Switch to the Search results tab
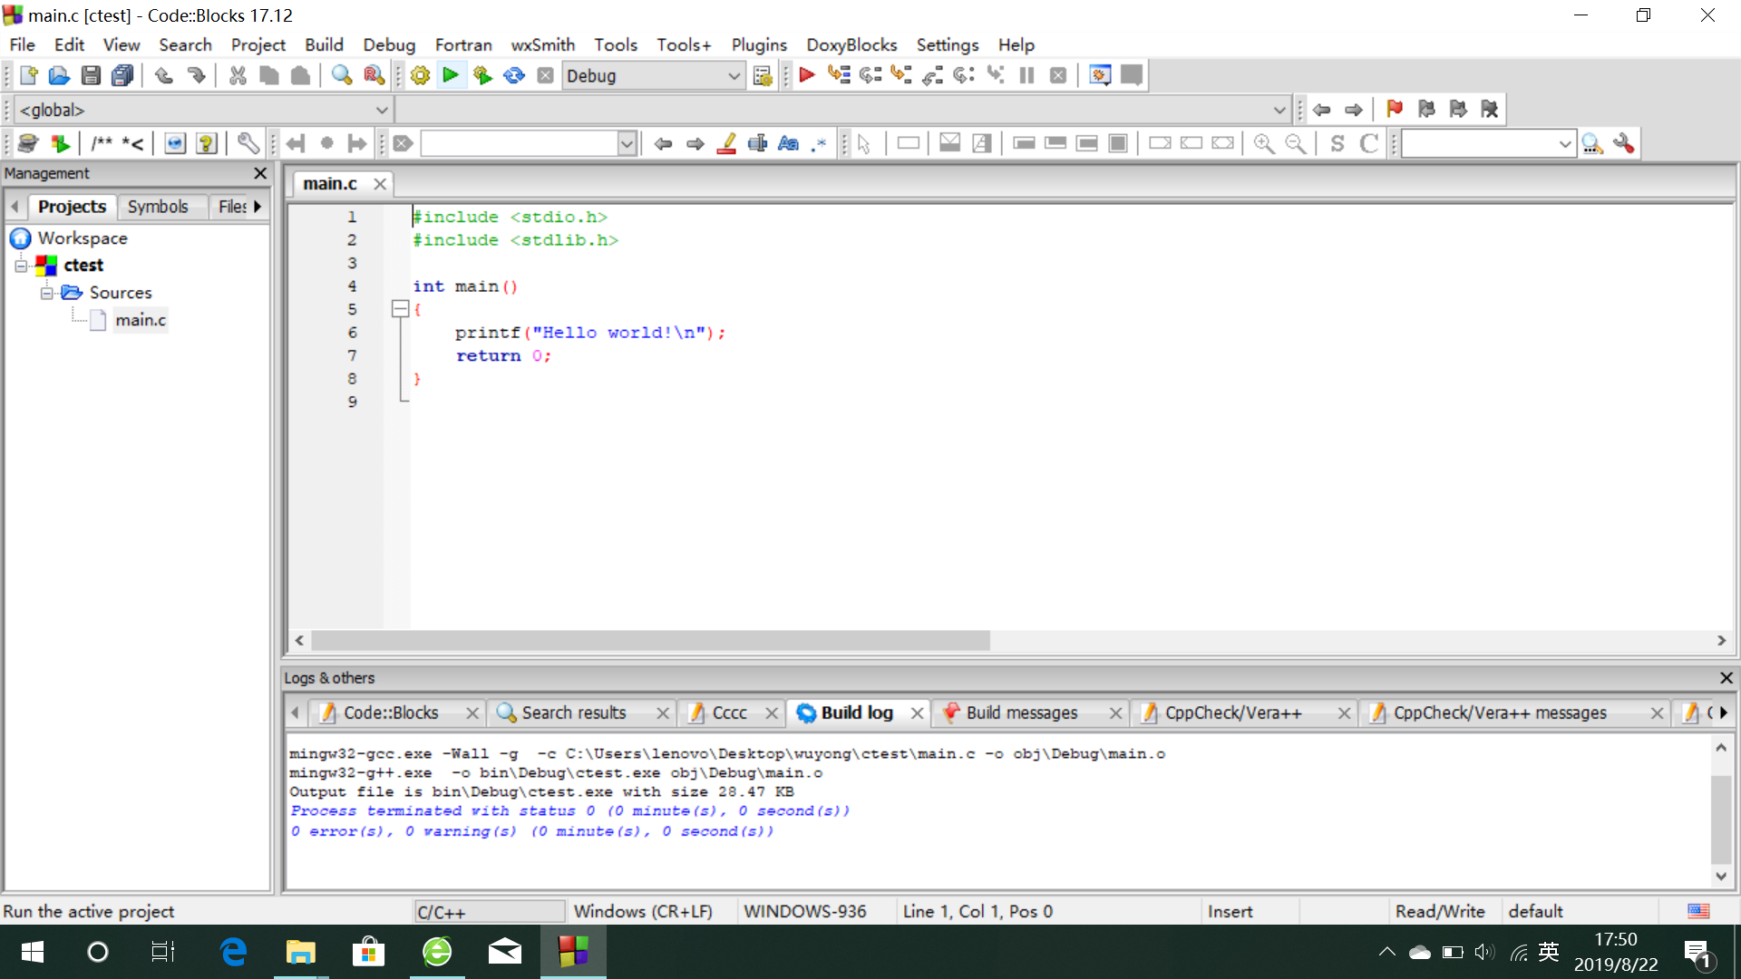The height and width of the screenshot is (979, 1741). 574,713
